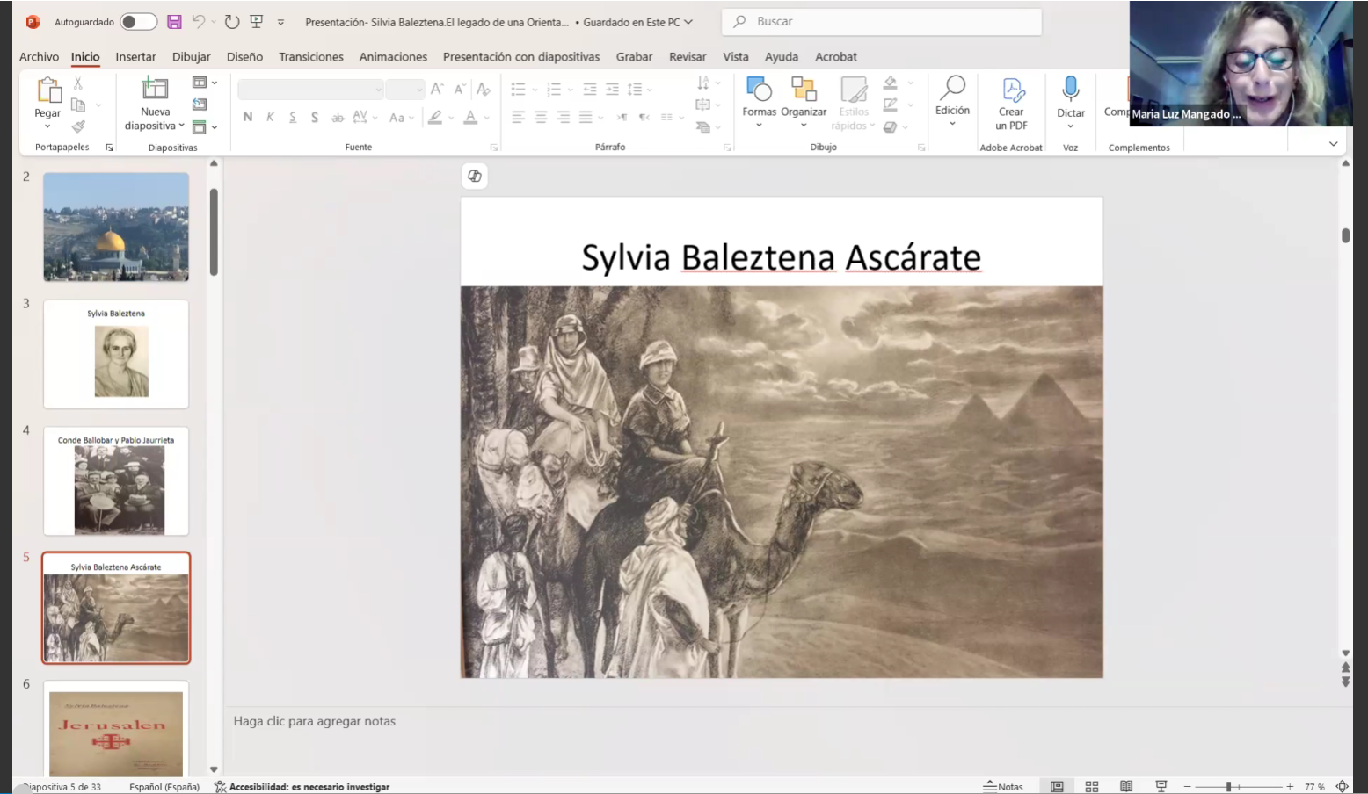Start slideshow from status bar icon
This screenshot has height=794, width=1368.
coord(1161,787)
